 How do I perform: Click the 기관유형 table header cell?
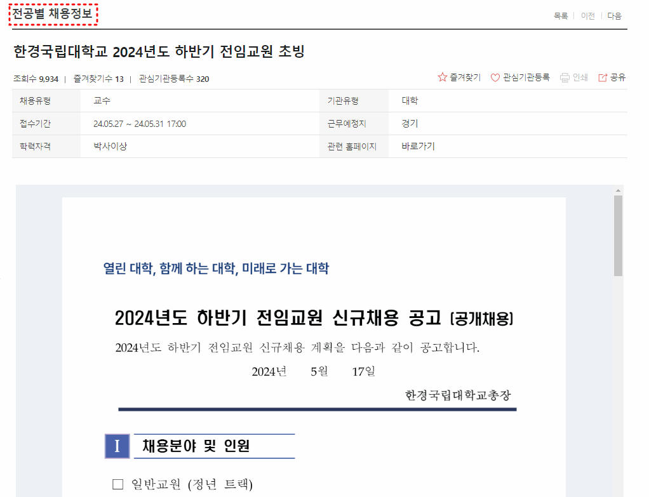click(354, 100)
